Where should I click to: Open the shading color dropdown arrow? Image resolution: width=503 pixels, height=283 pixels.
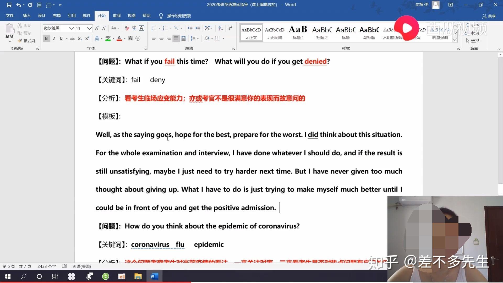click(x=212, y=38)
